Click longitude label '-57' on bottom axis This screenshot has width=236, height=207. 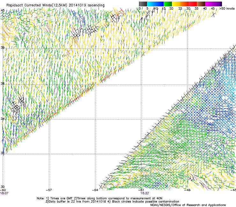(x=48, y=190)
